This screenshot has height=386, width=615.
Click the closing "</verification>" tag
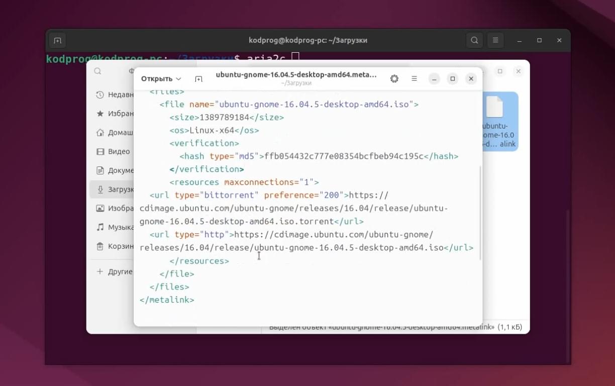coord(207,169)
